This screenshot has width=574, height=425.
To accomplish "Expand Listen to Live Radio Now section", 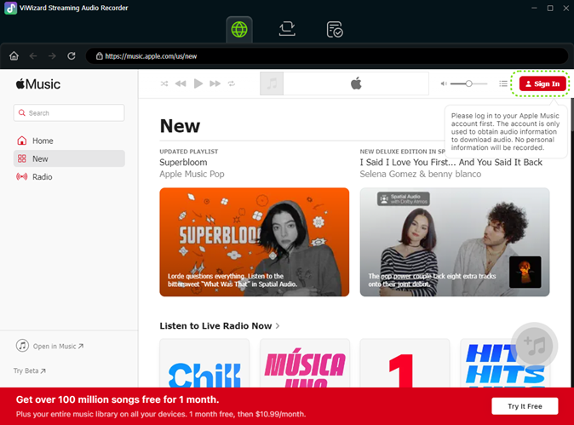I will coord(220,326).
